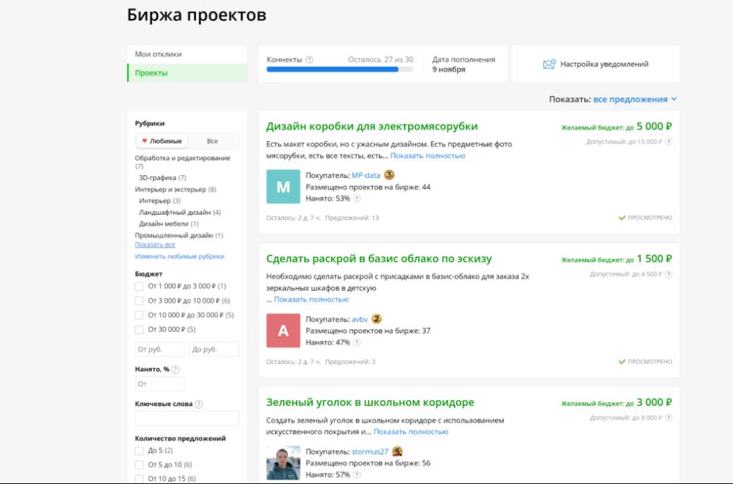Click Изменить любимые рубрики link
The height and width of the screenshot is (484, 733).
click(179, 256)
